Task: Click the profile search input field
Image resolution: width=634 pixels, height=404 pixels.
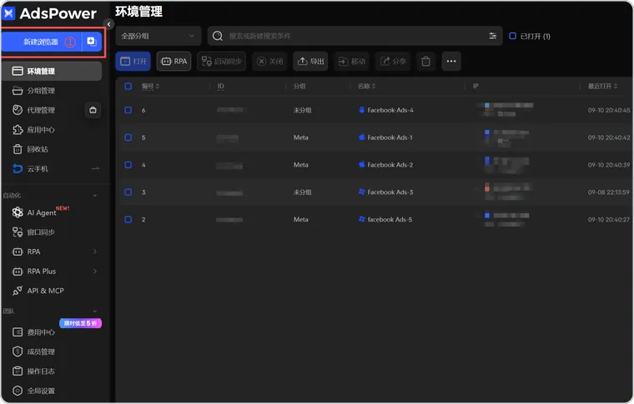Action: 355,36
